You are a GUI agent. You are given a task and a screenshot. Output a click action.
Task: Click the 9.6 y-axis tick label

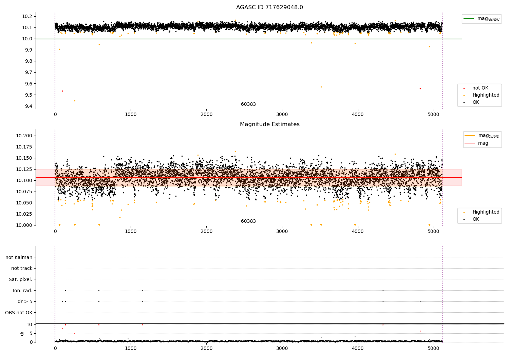29,84
